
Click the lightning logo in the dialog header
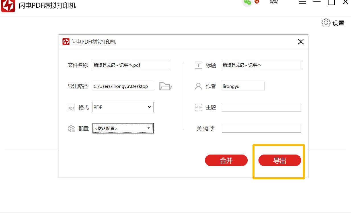[x=66, y=41]
